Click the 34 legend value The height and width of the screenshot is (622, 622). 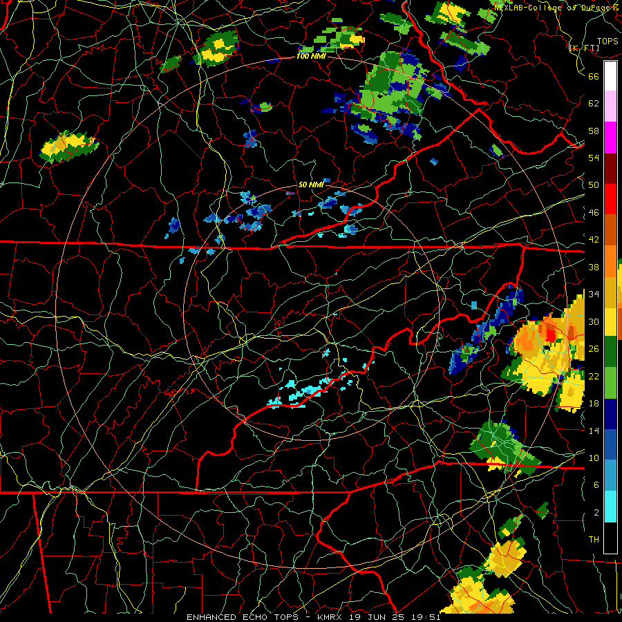594,294
